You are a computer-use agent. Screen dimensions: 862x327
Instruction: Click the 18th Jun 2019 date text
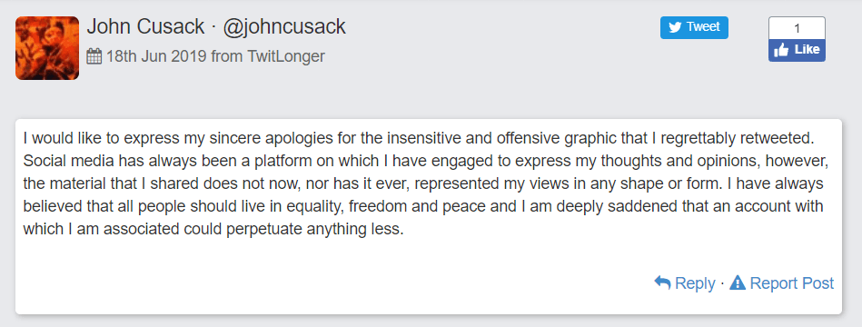(156, 56)
